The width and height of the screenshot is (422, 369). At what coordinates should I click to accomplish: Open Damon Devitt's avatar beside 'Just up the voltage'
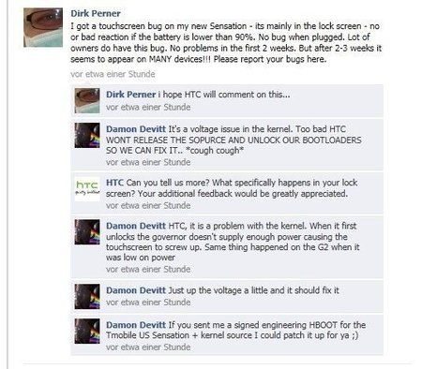[87, 296]
